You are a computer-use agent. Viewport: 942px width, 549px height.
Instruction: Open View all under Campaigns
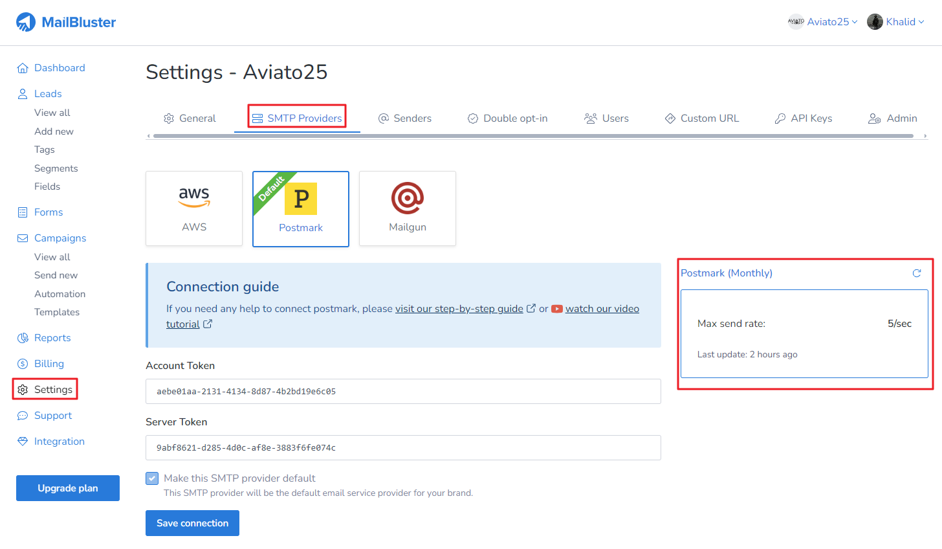[52, 257]
